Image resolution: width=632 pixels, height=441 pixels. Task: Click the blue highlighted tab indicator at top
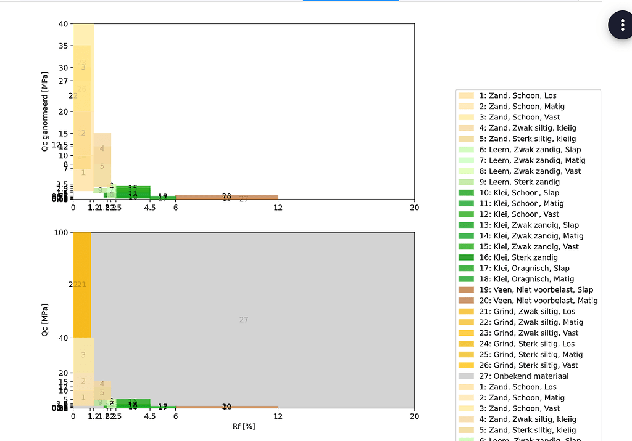click(351, 2)
